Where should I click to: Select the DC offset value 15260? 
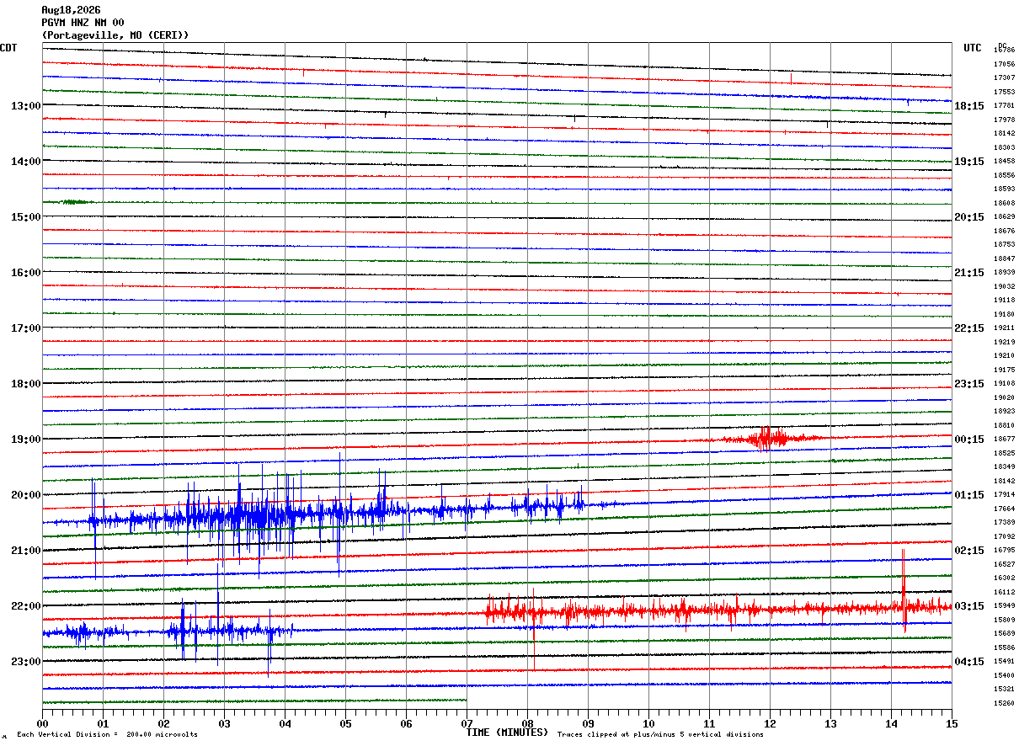coord(1004,703)
